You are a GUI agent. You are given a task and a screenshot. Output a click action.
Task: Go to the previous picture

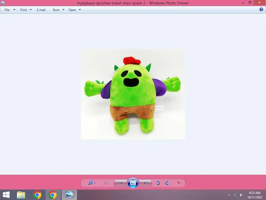tap(121, 183)
